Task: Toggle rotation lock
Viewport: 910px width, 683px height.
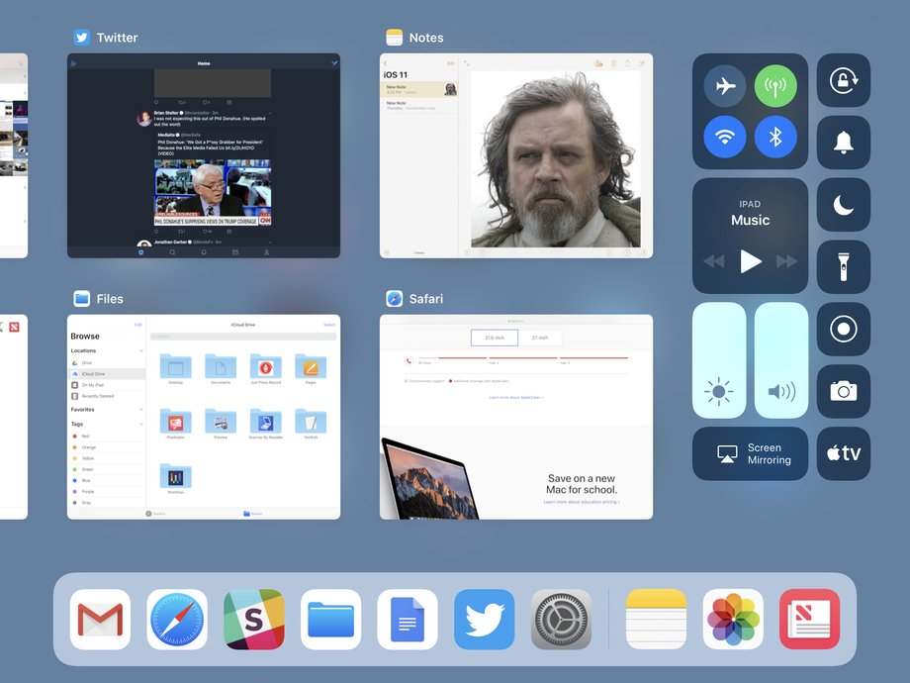Action: [x=844, y=80]
